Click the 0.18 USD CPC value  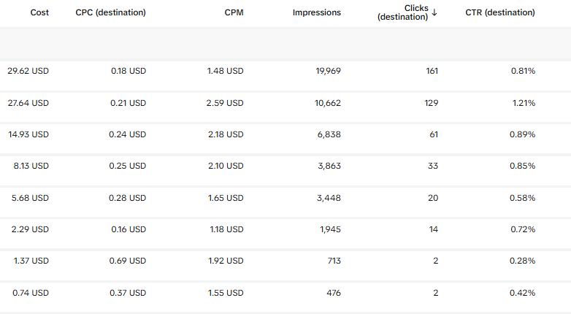[x=129, y=71]
